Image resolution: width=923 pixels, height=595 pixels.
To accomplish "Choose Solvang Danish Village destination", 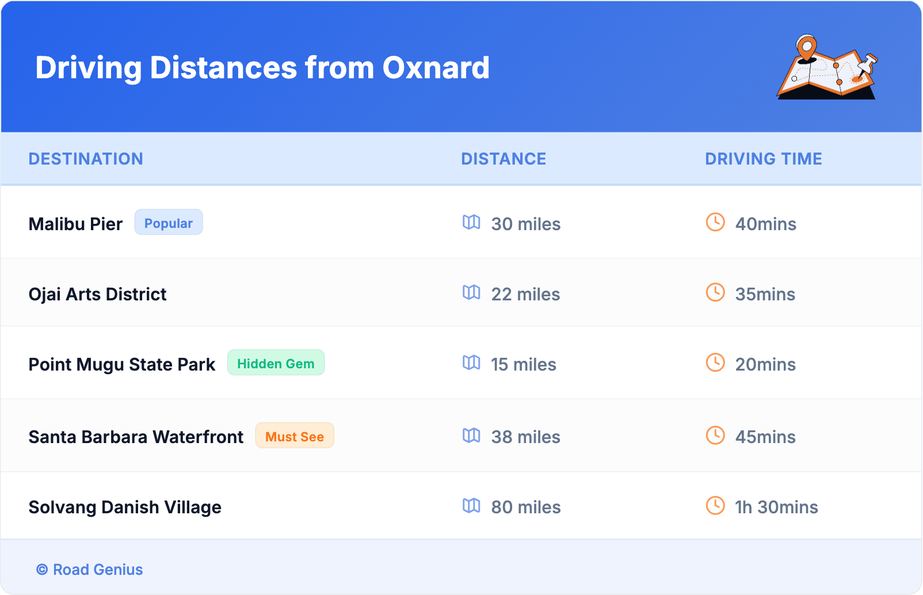I will pyautogui.click(x=125, y=507).
